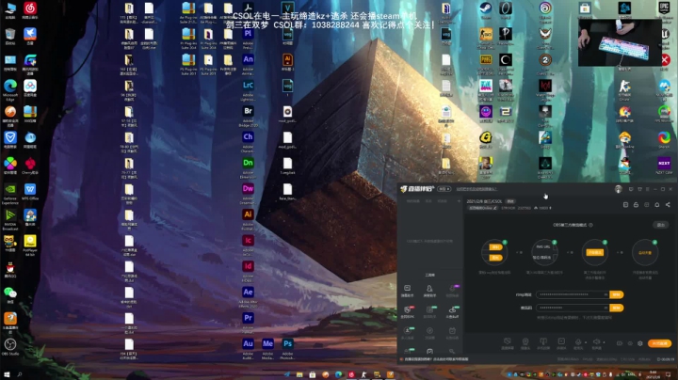Screen dimensions: 678x380
Task: Open the mode dropdown beside the app logo
Action: tap(444, 189)
